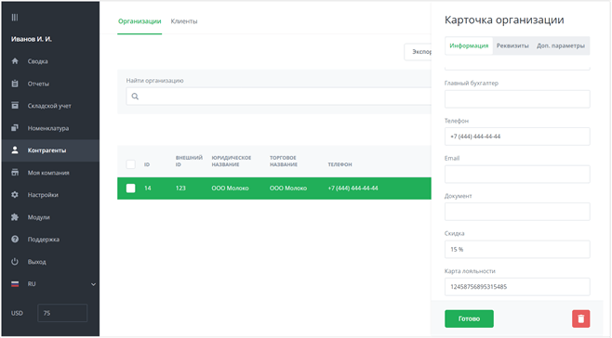Open Номенклатура icon in sidebar
The image size is (612, 338).
[15, 128]
